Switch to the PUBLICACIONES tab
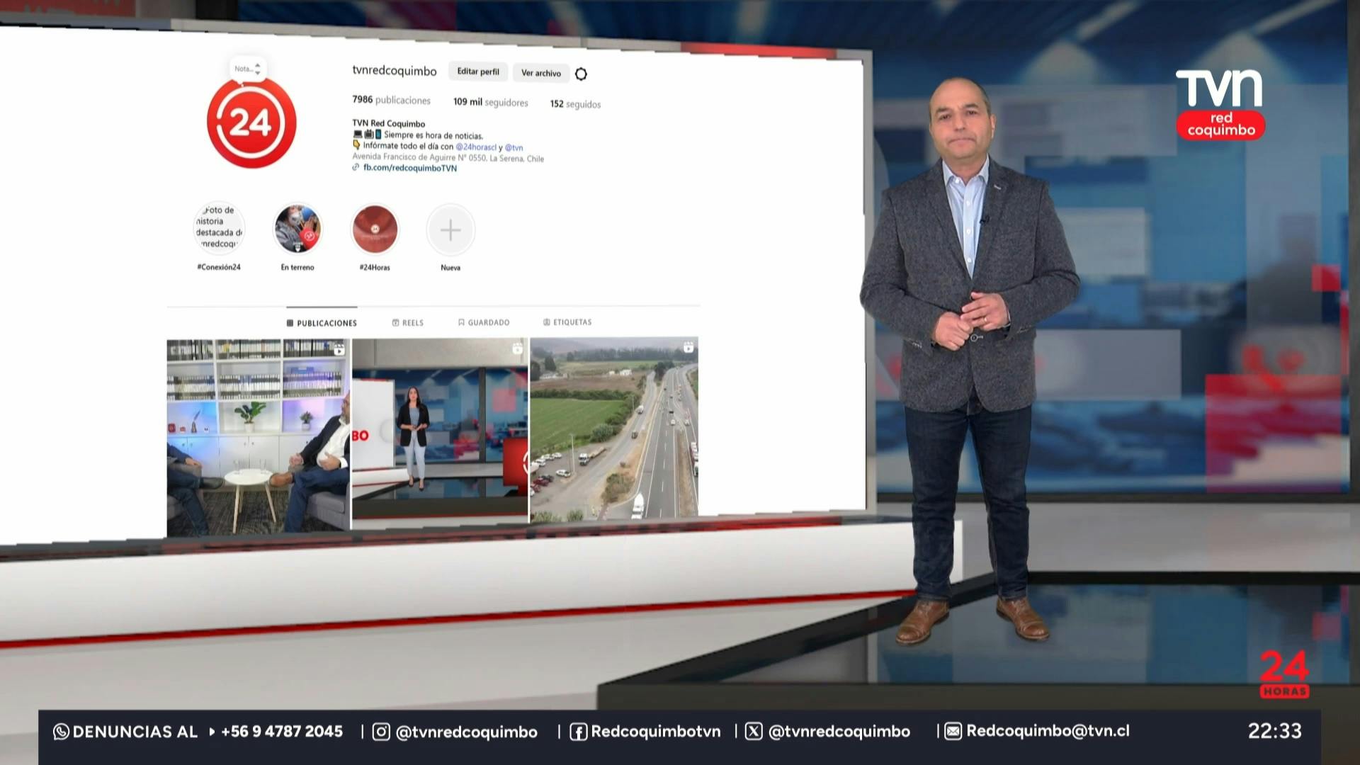This screenshot has width=1360, height=765. point(322,323)
